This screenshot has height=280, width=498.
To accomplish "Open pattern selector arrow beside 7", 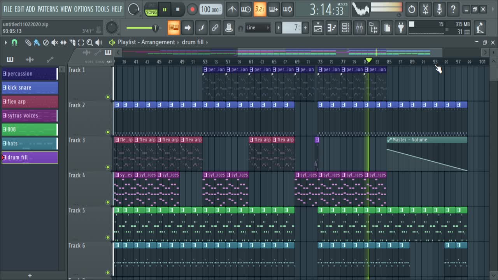I will (x=278, y=28).
